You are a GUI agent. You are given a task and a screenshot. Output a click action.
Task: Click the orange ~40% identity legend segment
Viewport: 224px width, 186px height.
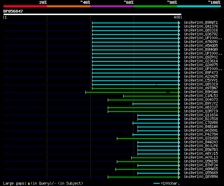69,6
